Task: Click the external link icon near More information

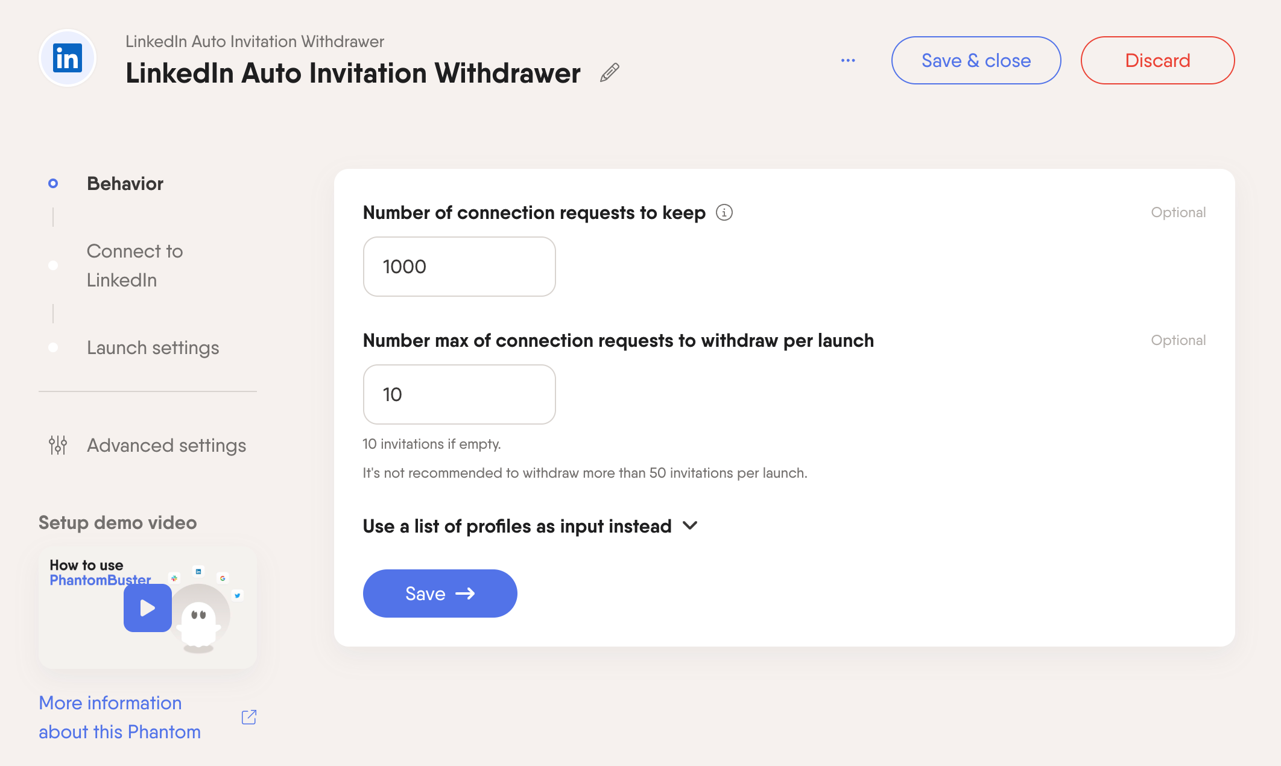Action: click(x=249, y=717)
